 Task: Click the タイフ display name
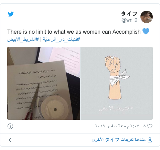pos(129,14)
